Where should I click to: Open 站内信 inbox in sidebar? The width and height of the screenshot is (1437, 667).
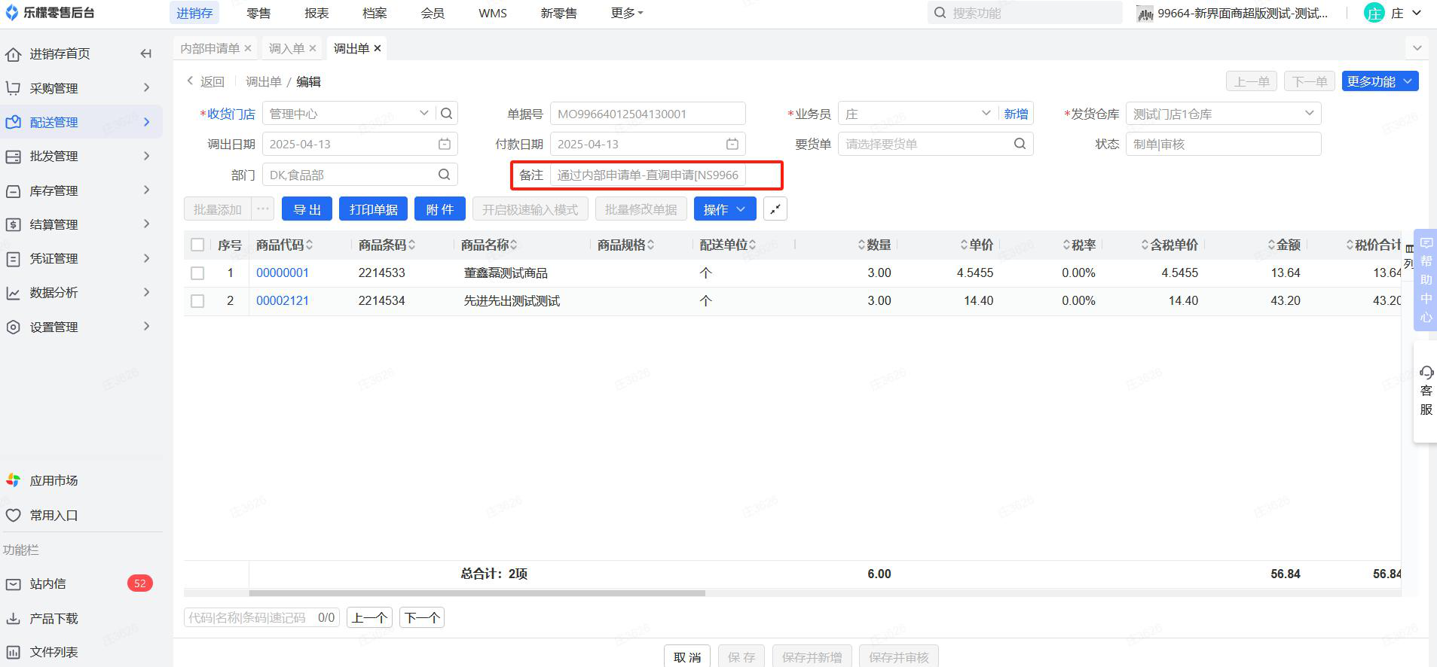47,583
